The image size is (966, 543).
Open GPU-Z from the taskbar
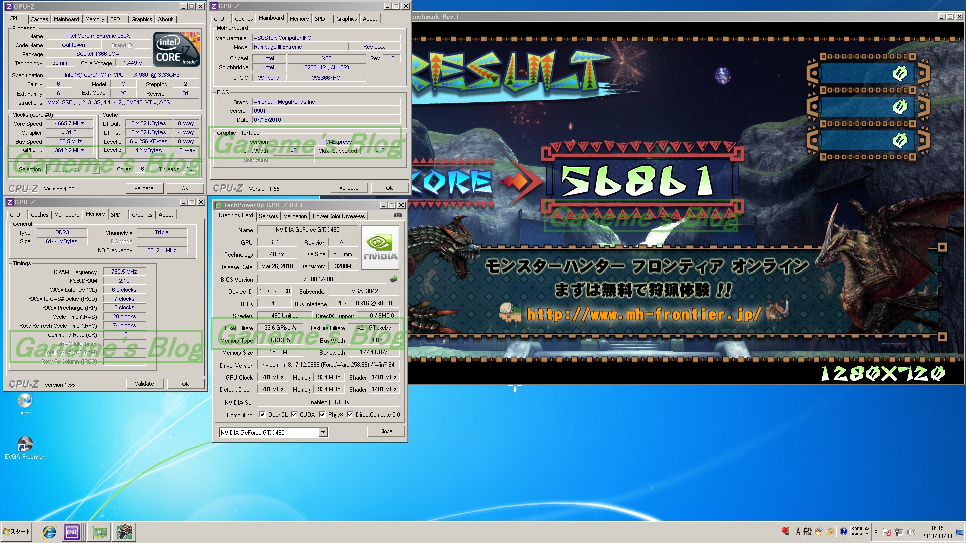[100, 532]
